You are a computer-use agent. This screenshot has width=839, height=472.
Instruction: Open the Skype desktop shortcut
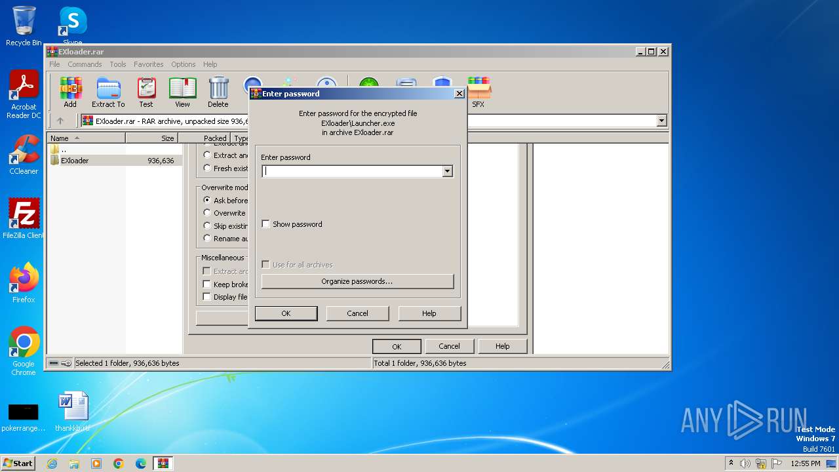tap(72, 26)
